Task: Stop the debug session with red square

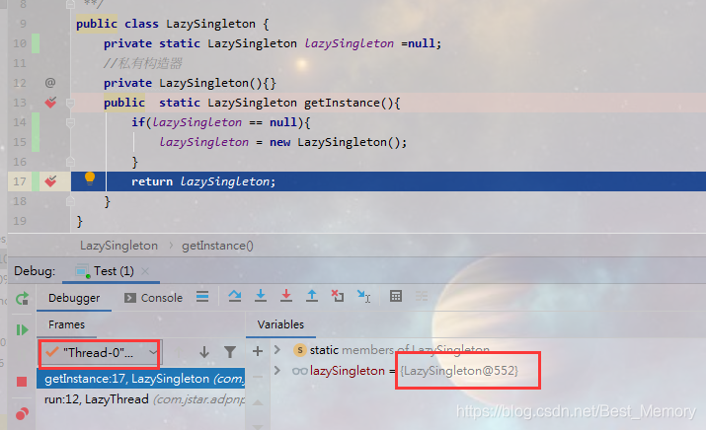Action: pyautogui.click(x=22, y=382)
